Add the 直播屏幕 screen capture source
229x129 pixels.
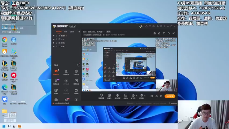(101, 96)
